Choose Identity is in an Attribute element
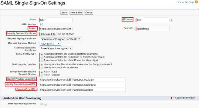 click(42, 68)
